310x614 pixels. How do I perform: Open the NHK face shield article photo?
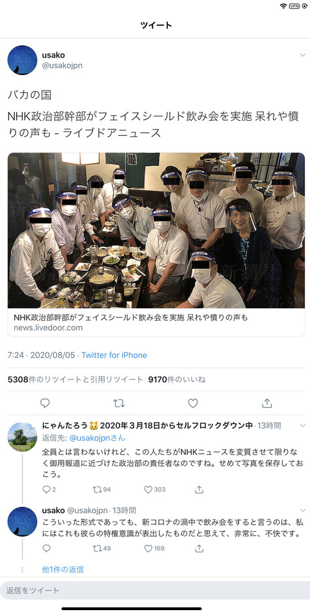point(156,230)
